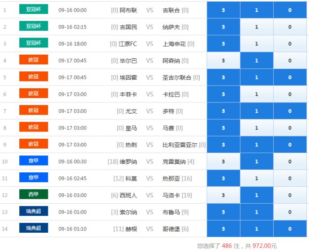Open the 上海申花 team link
The image size is (309, 252).
pos(174,44)
